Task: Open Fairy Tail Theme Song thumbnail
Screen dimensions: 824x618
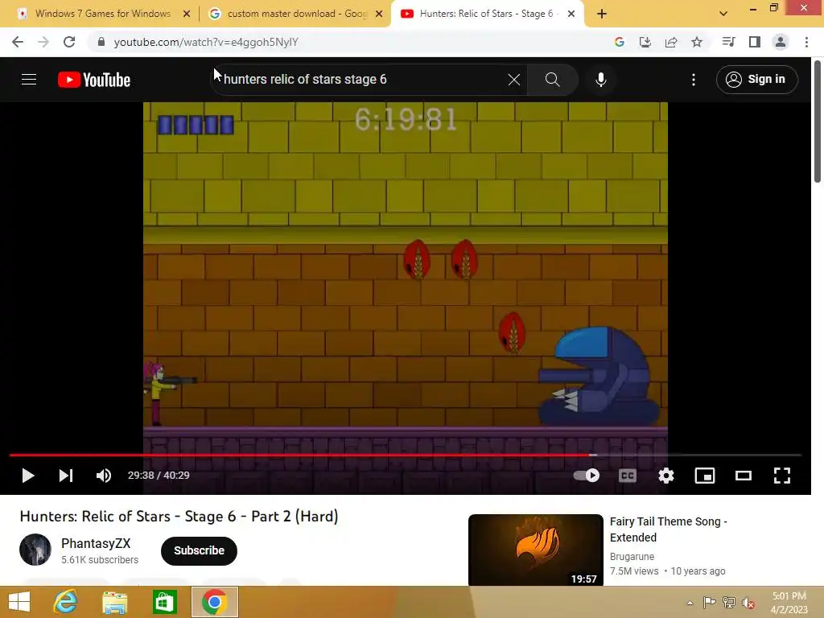Action: coord(535,550)
